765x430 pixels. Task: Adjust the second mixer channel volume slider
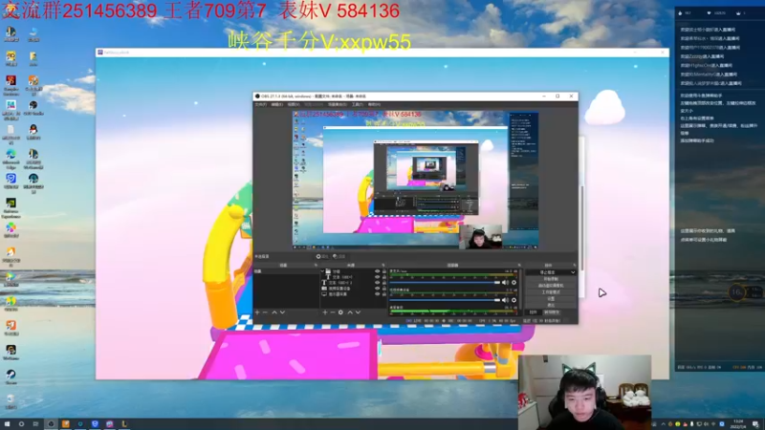click(x=445, y=300)
